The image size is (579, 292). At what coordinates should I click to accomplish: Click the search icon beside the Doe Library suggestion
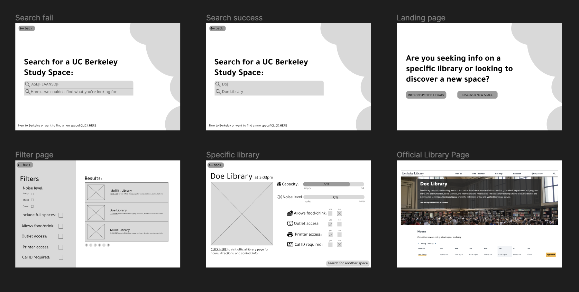point(218,92)
